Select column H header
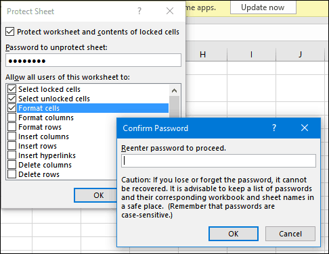Image resolution: width=329 pixels, height=254 pixels. coord(202,54)
